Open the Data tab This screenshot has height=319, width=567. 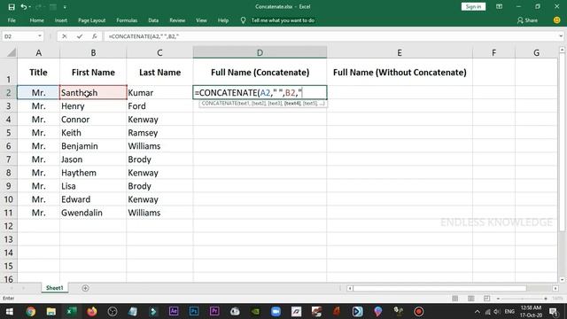153,20
